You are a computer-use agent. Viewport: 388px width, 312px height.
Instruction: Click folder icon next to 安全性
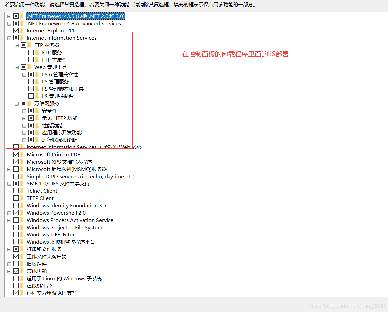tap(37, 111)
